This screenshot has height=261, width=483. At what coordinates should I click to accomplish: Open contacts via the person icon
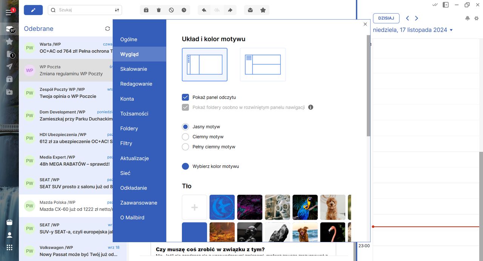click(x=9, y=235)
